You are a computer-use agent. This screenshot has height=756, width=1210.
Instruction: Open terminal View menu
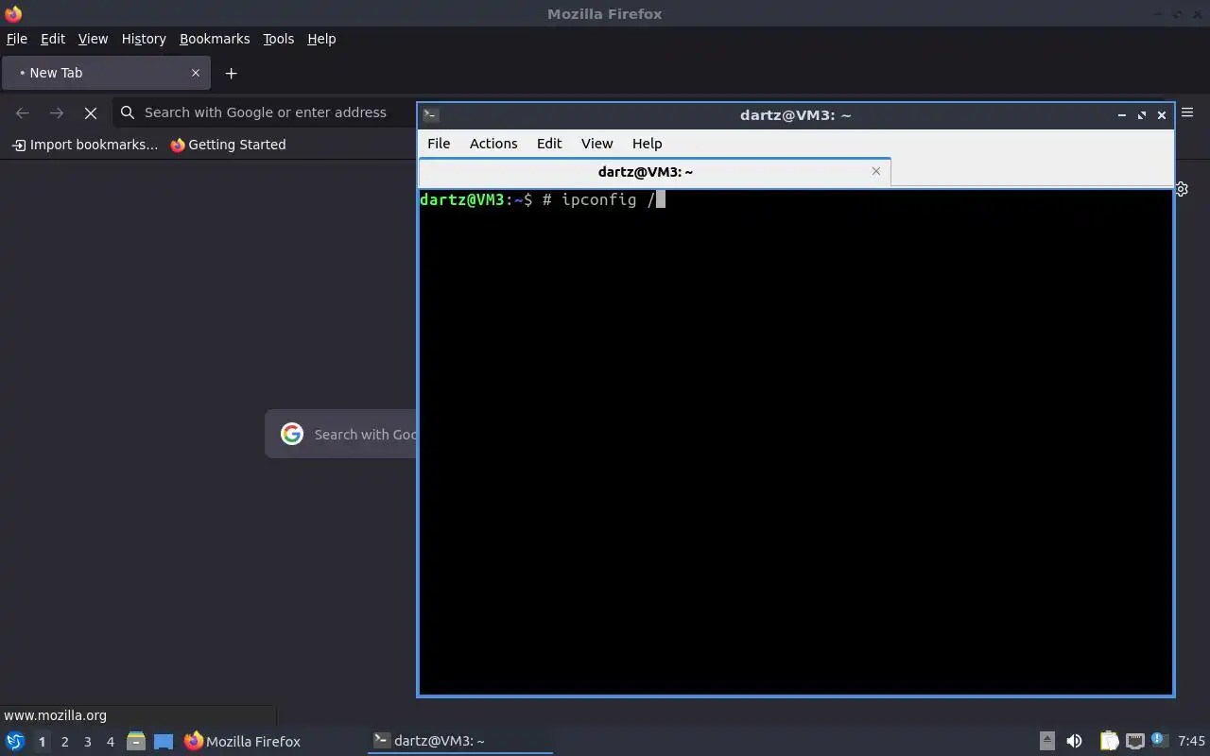(x=596, y=144)
